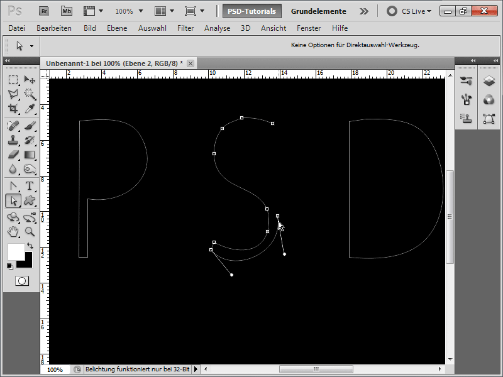Viewport: 503px width, 377px height.
Task: Select the Custom Shape tool
Action: 30,201
